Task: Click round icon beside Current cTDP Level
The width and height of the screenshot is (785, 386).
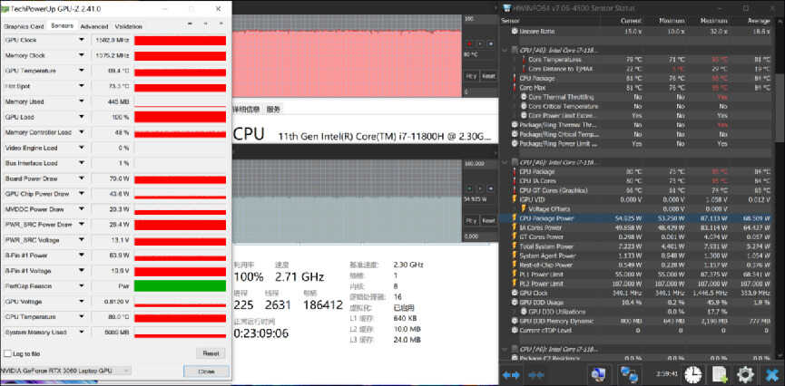Action: click(x=515, y=330)
